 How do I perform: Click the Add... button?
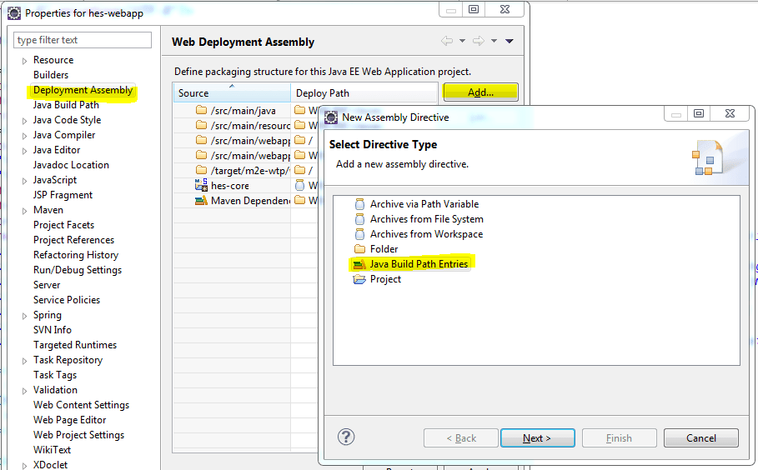tap(480, 92)
